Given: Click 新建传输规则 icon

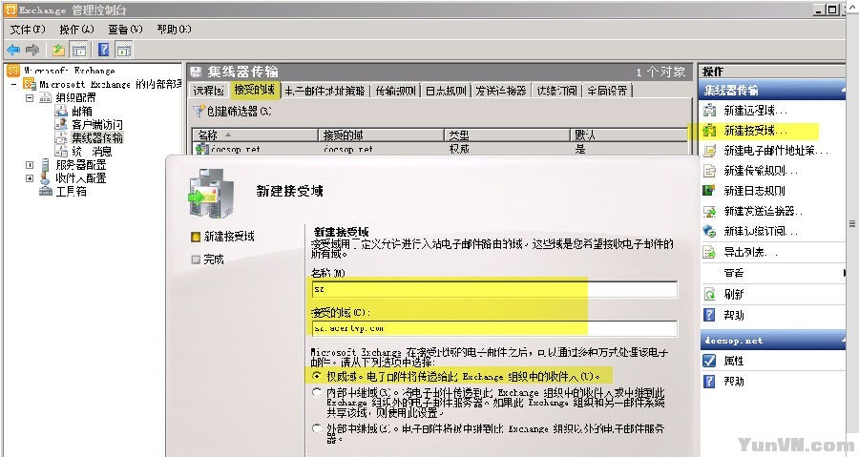Looking at the screenshot, I should tap(709, 171).
